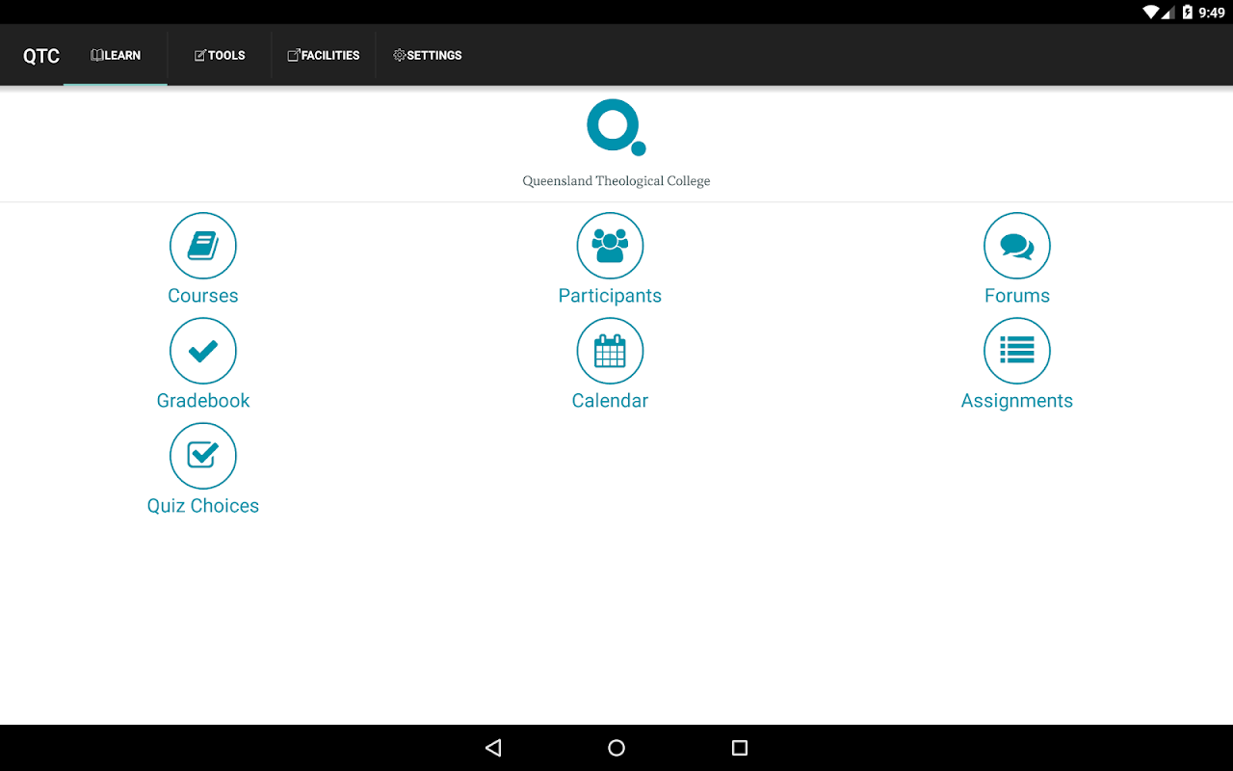Open the Quiz Choices checkbox icon

(x=203, y=456)
